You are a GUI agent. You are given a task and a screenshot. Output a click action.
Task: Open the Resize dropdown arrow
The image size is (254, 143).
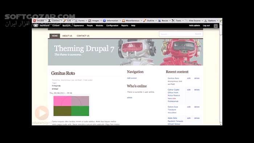point(170,21)
